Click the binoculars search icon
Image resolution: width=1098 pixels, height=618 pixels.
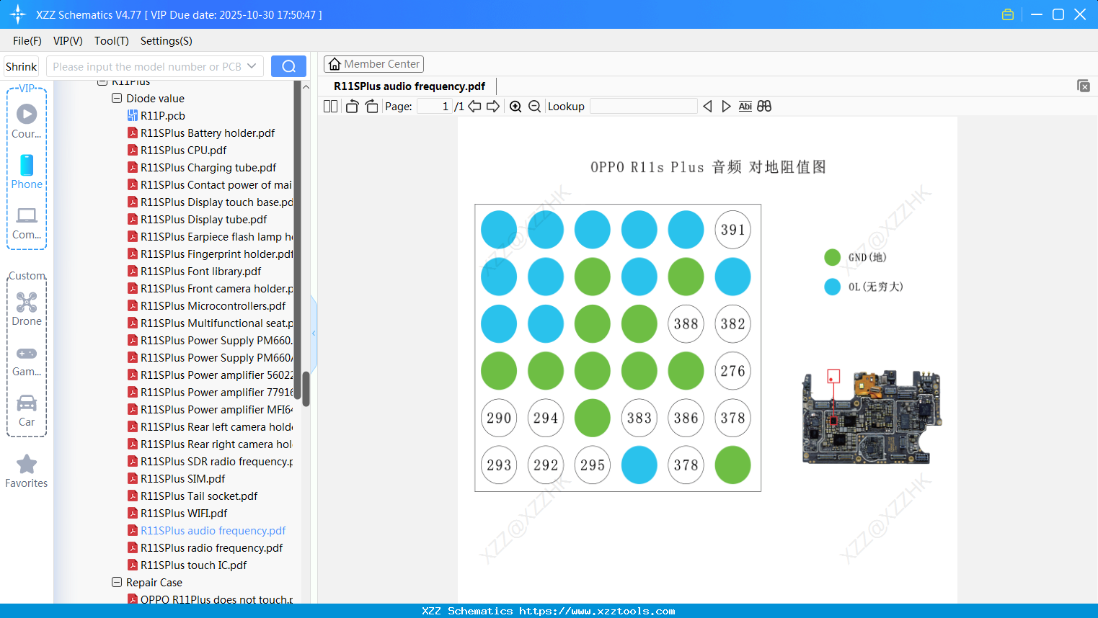(764, 107)
